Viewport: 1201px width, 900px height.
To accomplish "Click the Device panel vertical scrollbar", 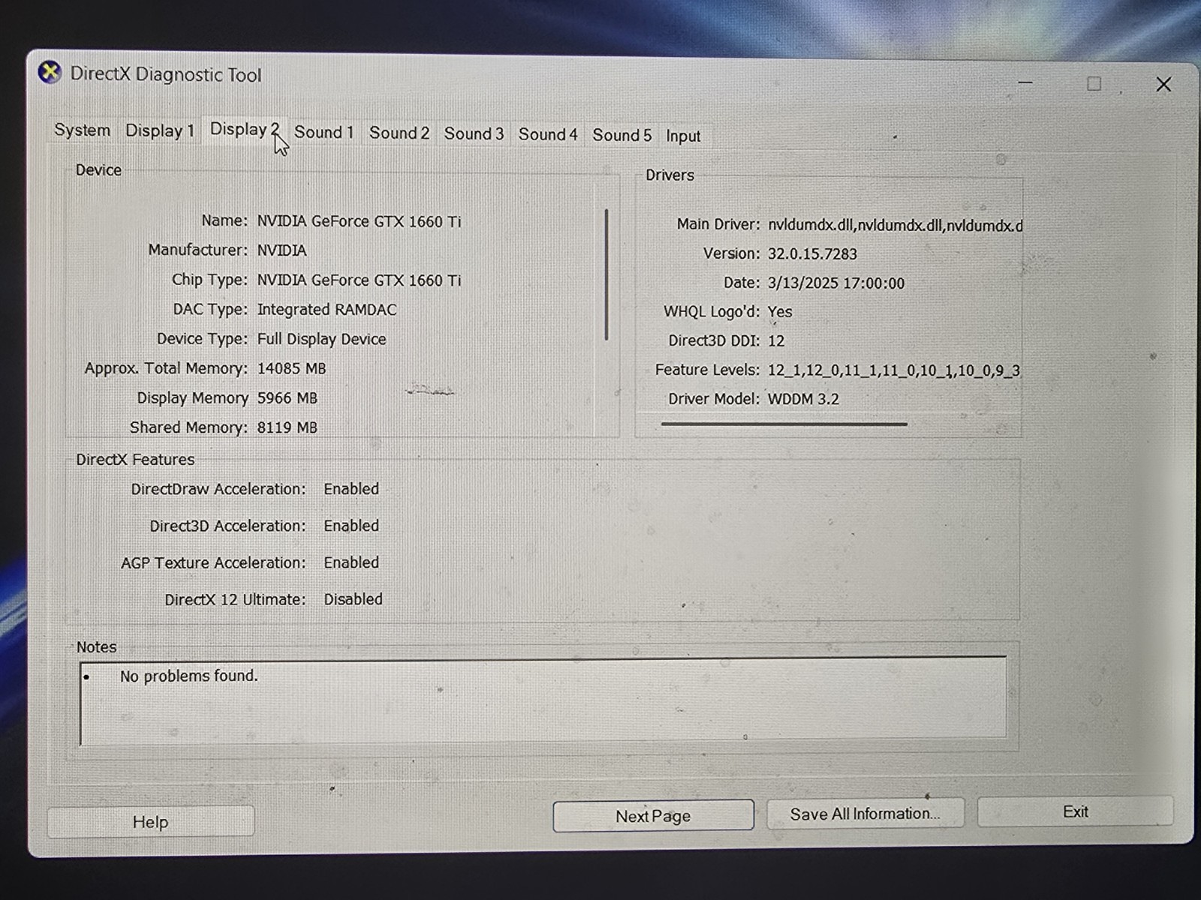I will pos(607,275).
